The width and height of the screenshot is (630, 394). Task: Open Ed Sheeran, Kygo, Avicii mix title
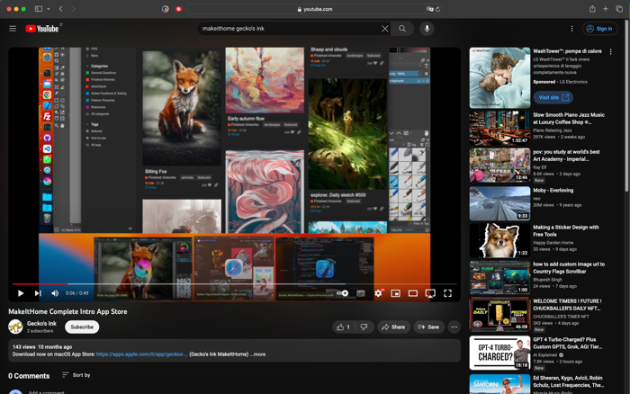click(569, 381)
